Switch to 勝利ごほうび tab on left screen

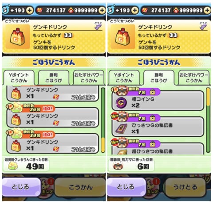click(x=54, y=78)
